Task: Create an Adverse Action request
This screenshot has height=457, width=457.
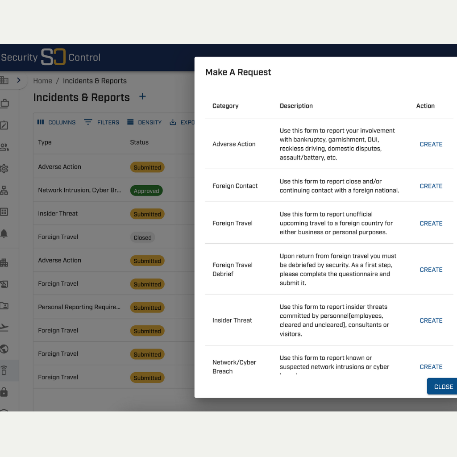Action: [431, 144]
